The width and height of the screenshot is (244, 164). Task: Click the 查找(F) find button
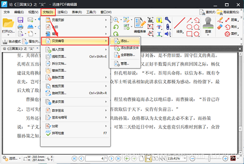(x=207, y=12)
